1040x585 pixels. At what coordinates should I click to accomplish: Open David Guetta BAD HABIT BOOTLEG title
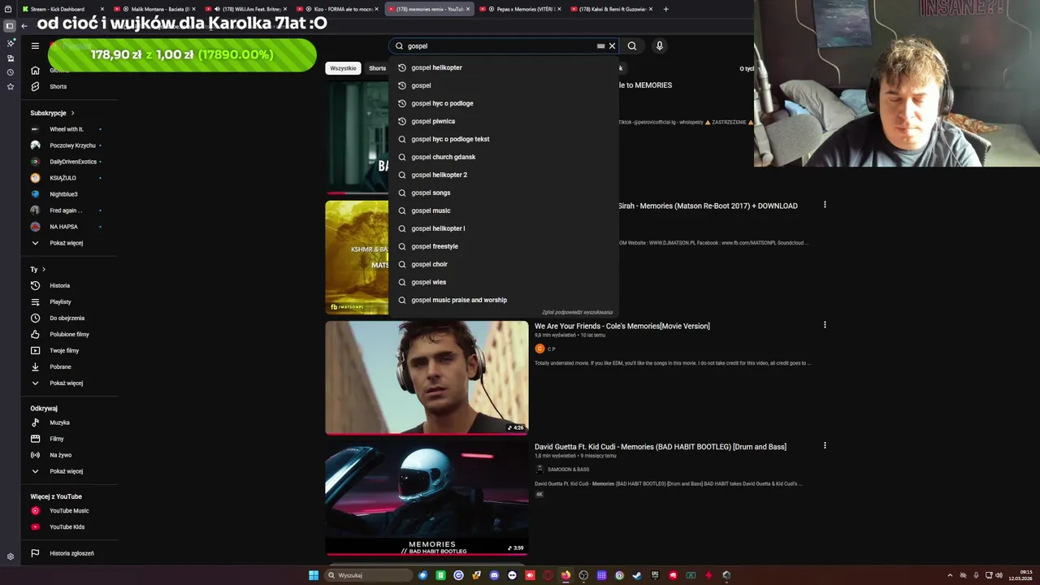[x=660, y=446]
